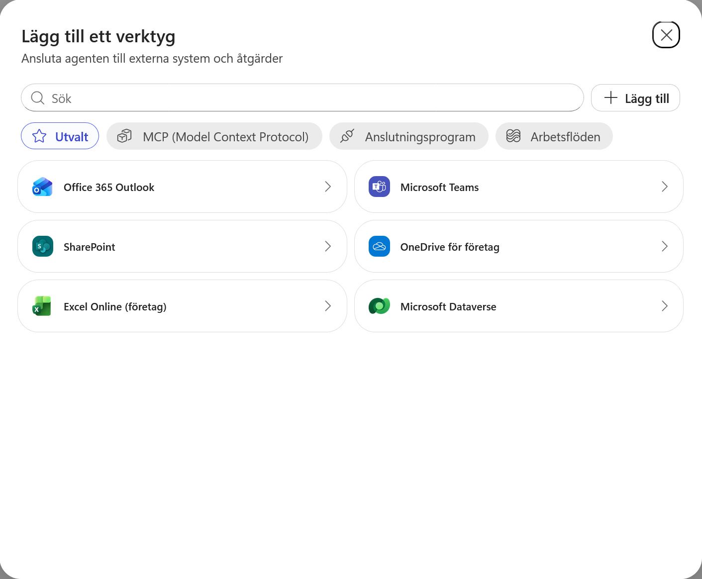Image resolution: width=702 pixels, height=579 pixels.
Task: Select the Utvalt filter tab
Action: [60, 136]
